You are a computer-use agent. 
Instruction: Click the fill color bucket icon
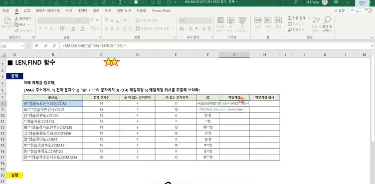[x=73, y=29]
